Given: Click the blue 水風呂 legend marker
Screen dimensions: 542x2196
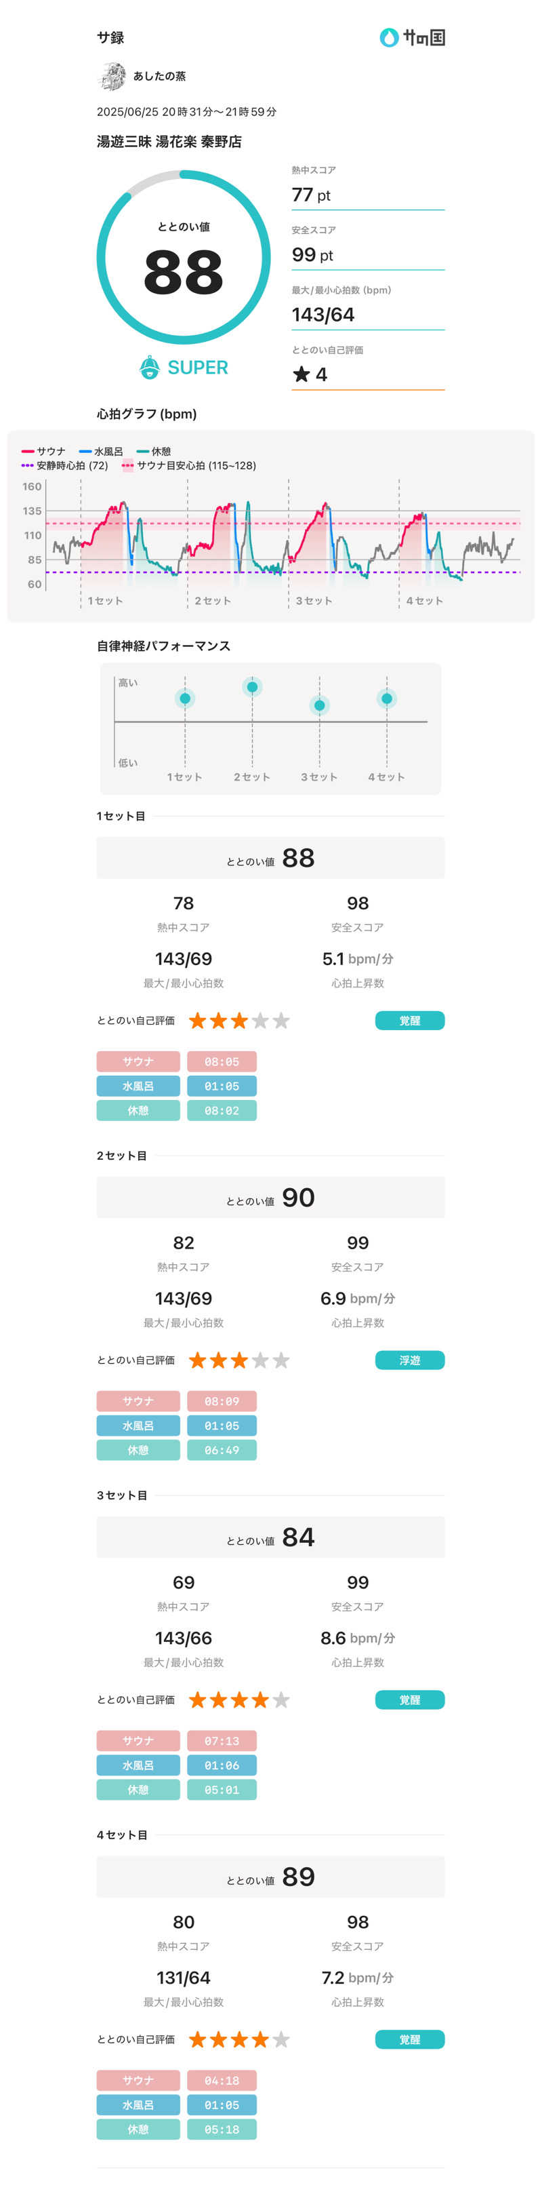Looking at the screenshot, I should (x=85, y=452).
